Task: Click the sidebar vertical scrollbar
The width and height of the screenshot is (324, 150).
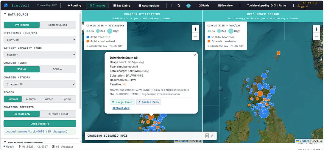Action: [x=80, y=62]
